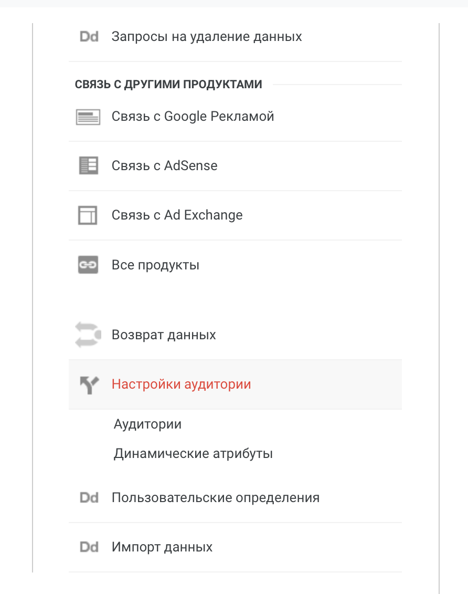Open the Динамические атрибуты submenu item

pos(193,454)
